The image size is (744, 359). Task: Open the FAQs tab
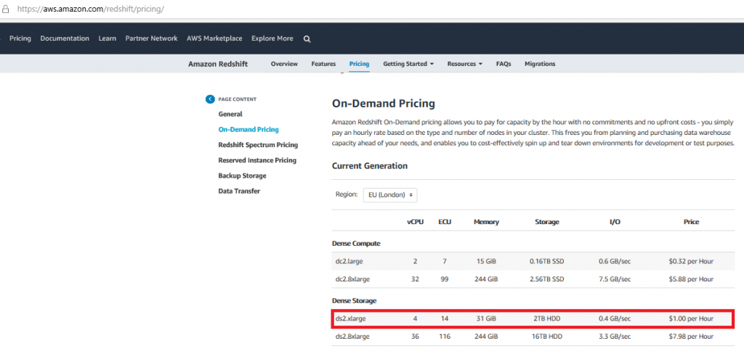[504, 64]
